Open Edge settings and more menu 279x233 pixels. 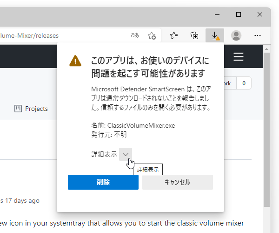(x=258, y=35)
